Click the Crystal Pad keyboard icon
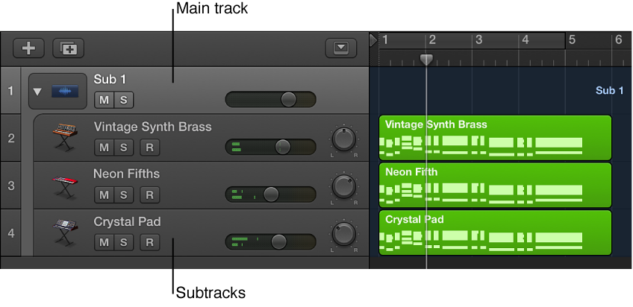633x307 pixels. [65, 232]
